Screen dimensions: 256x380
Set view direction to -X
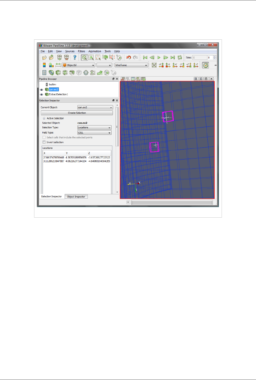coord(168,65)
